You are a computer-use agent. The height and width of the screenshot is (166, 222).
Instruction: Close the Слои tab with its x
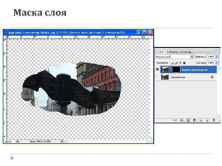165,52
